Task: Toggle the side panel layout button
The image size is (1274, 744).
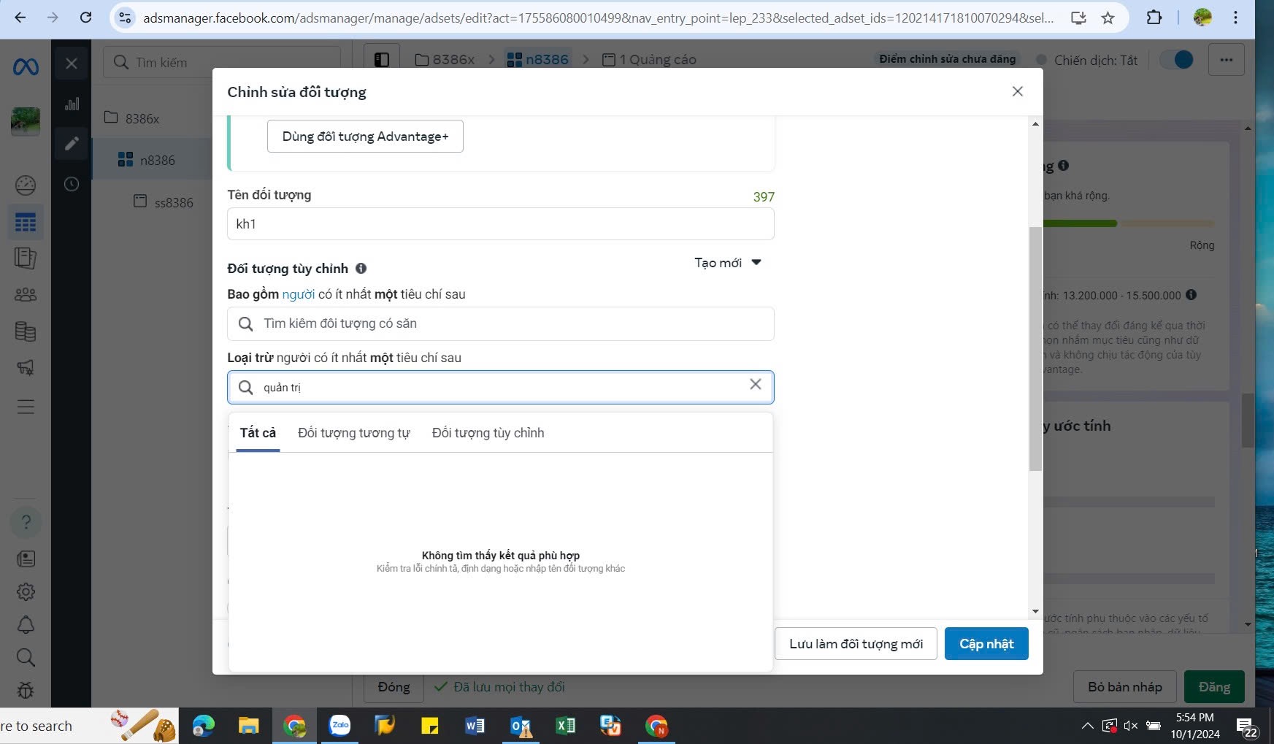Action: click(x=382, y=60)
